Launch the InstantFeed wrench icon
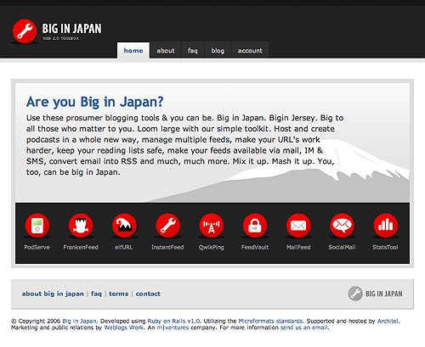 tap(167, 226)
